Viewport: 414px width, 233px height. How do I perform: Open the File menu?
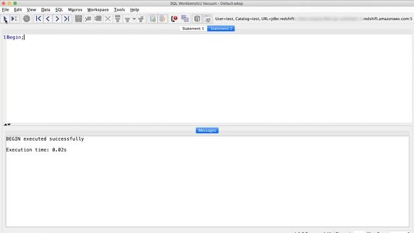pos(6,10)
